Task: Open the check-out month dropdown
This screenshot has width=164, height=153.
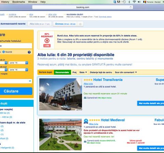Action: 18,70
